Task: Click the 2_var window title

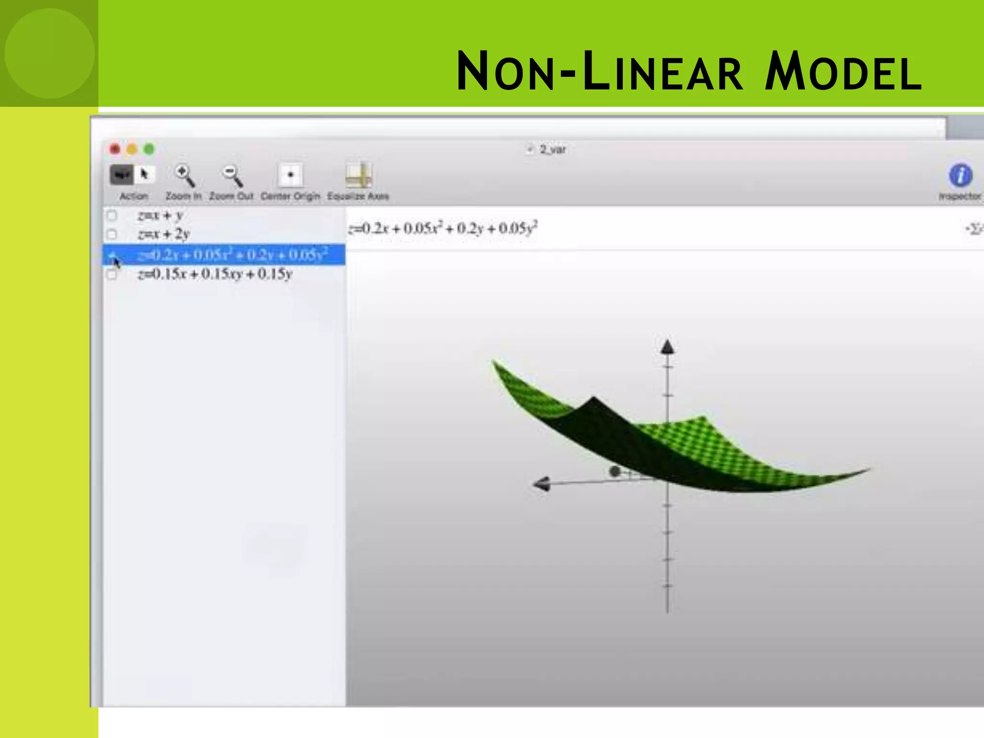Action: pos(553,149)
